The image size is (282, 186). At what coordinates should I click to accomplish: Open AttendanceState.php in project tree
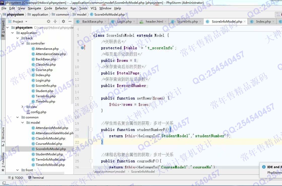click(51, 54)
